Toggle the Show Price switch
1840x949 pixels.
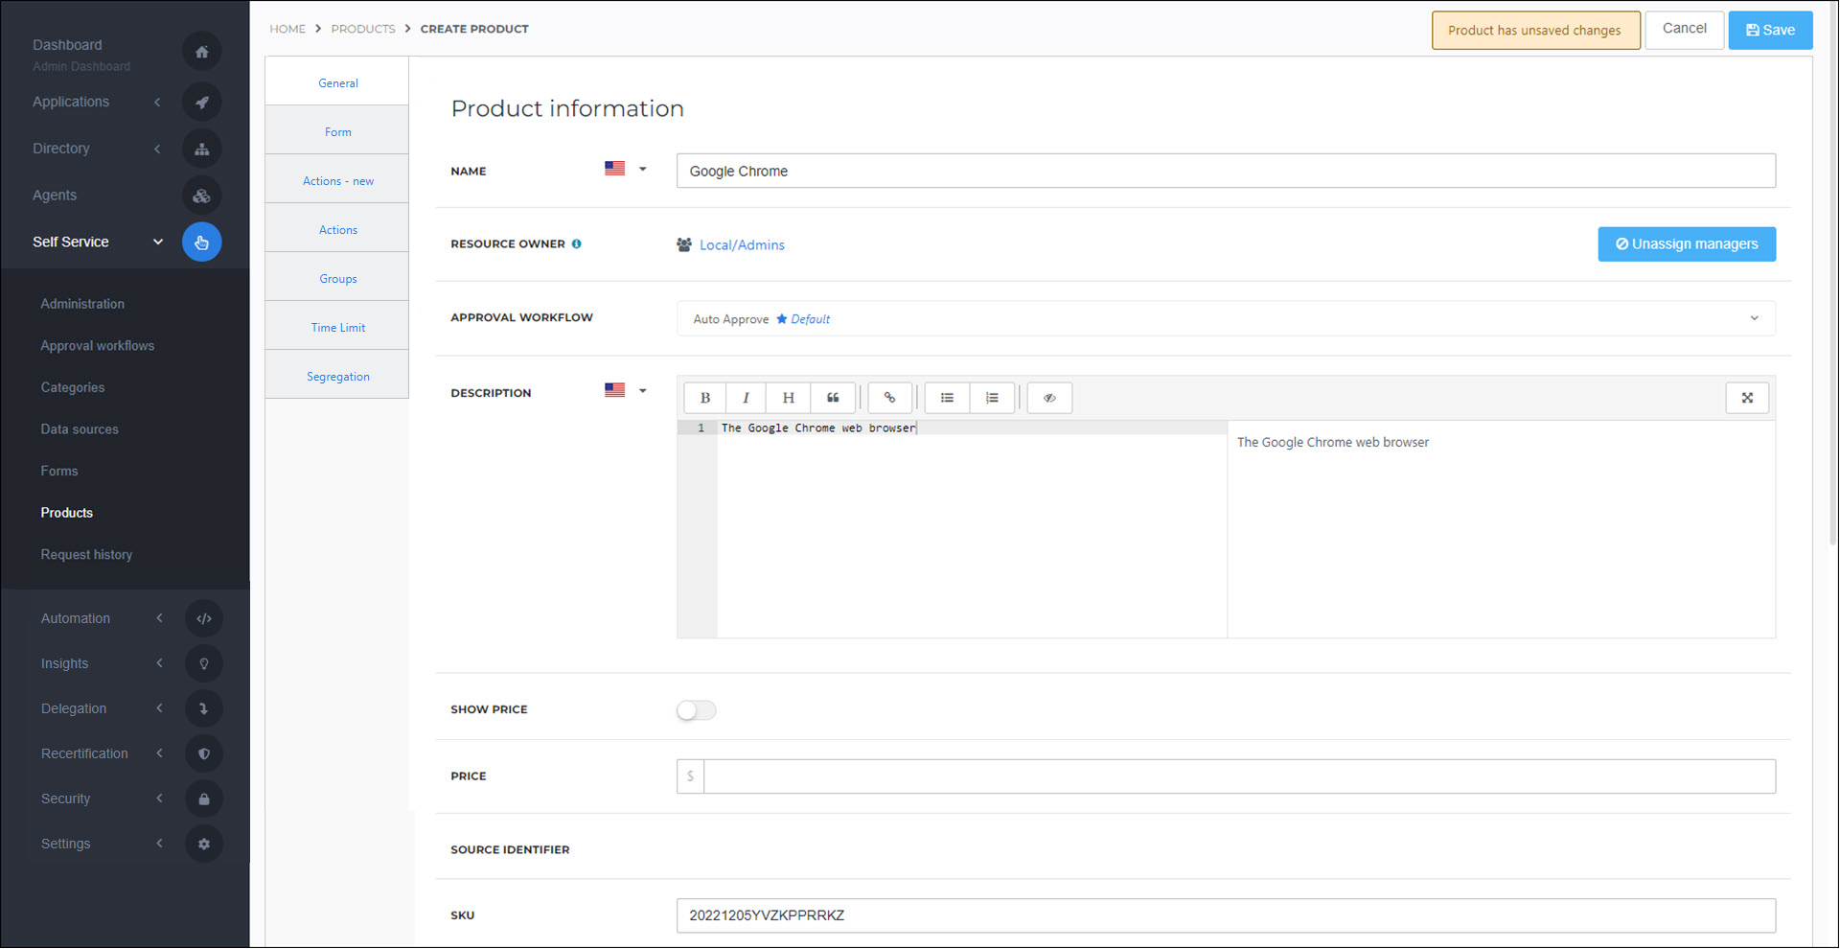pos(697,710)
